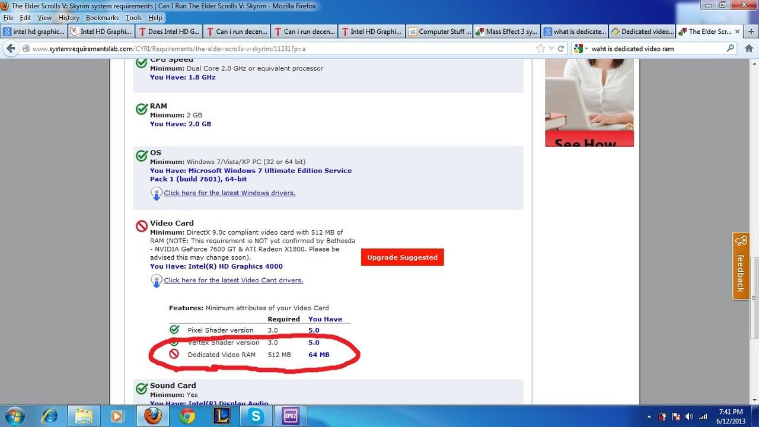Open the media player taskbar icon
Viewport: 759px width, 427px height.
[117, 416]
